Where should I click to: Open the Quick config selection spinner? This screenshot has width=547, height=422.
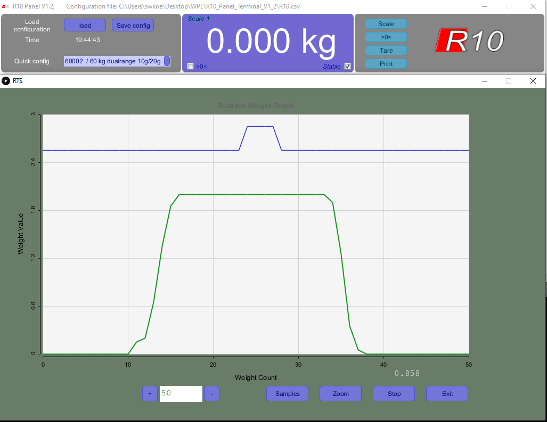[x=167, y=61]
